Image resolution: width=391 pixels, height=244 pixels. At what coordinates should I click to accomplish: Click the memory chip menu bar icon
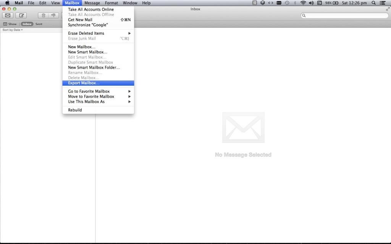point(279,3)
